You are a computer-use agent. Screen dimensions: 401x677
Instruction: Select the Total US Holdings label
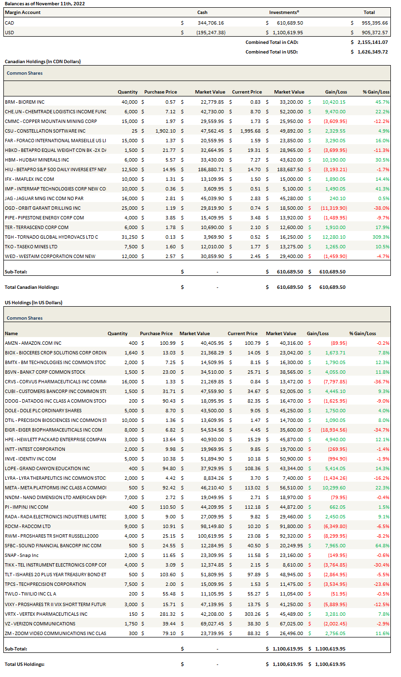pyautogui.click(x=25, y=664)
